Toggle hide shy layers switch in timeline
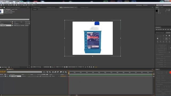Screen dimensions: 171x96 click(53, 72)
